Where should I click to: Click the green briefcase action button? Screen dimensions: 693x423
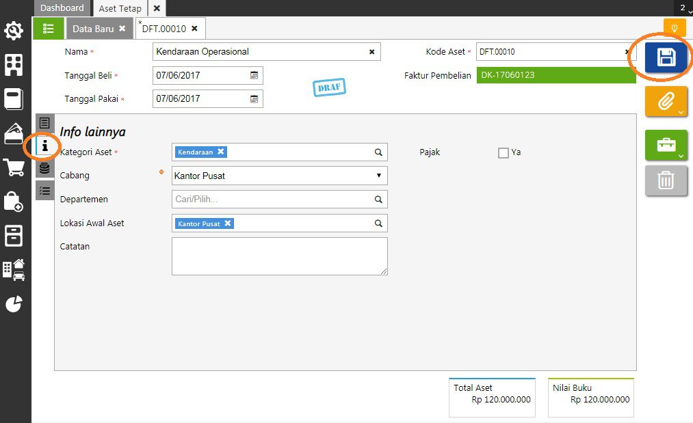(666, 145)
